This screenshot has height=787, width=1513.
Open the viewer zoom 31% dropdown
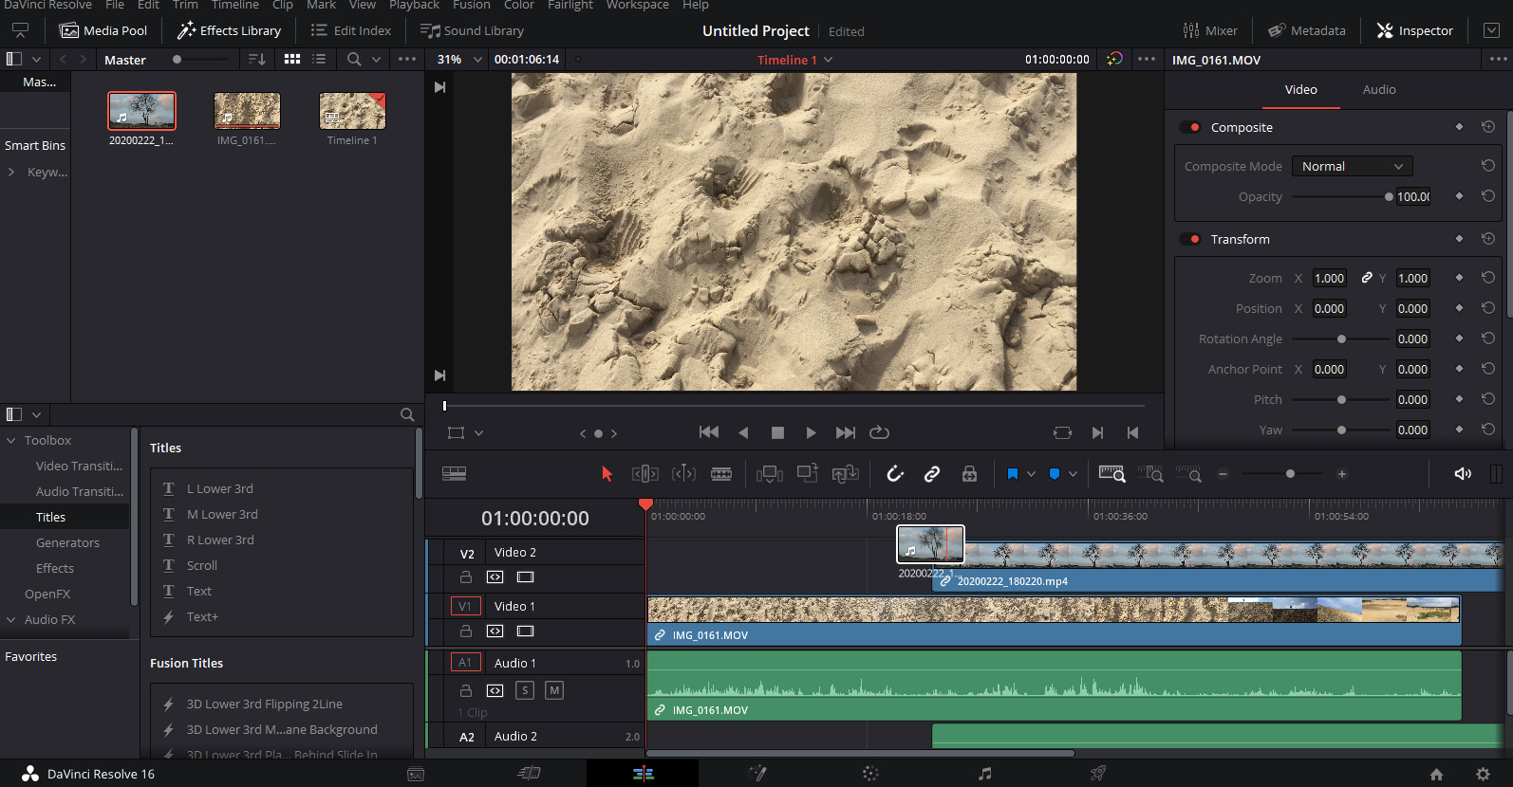pyautogui.click(x=477, y=59)
